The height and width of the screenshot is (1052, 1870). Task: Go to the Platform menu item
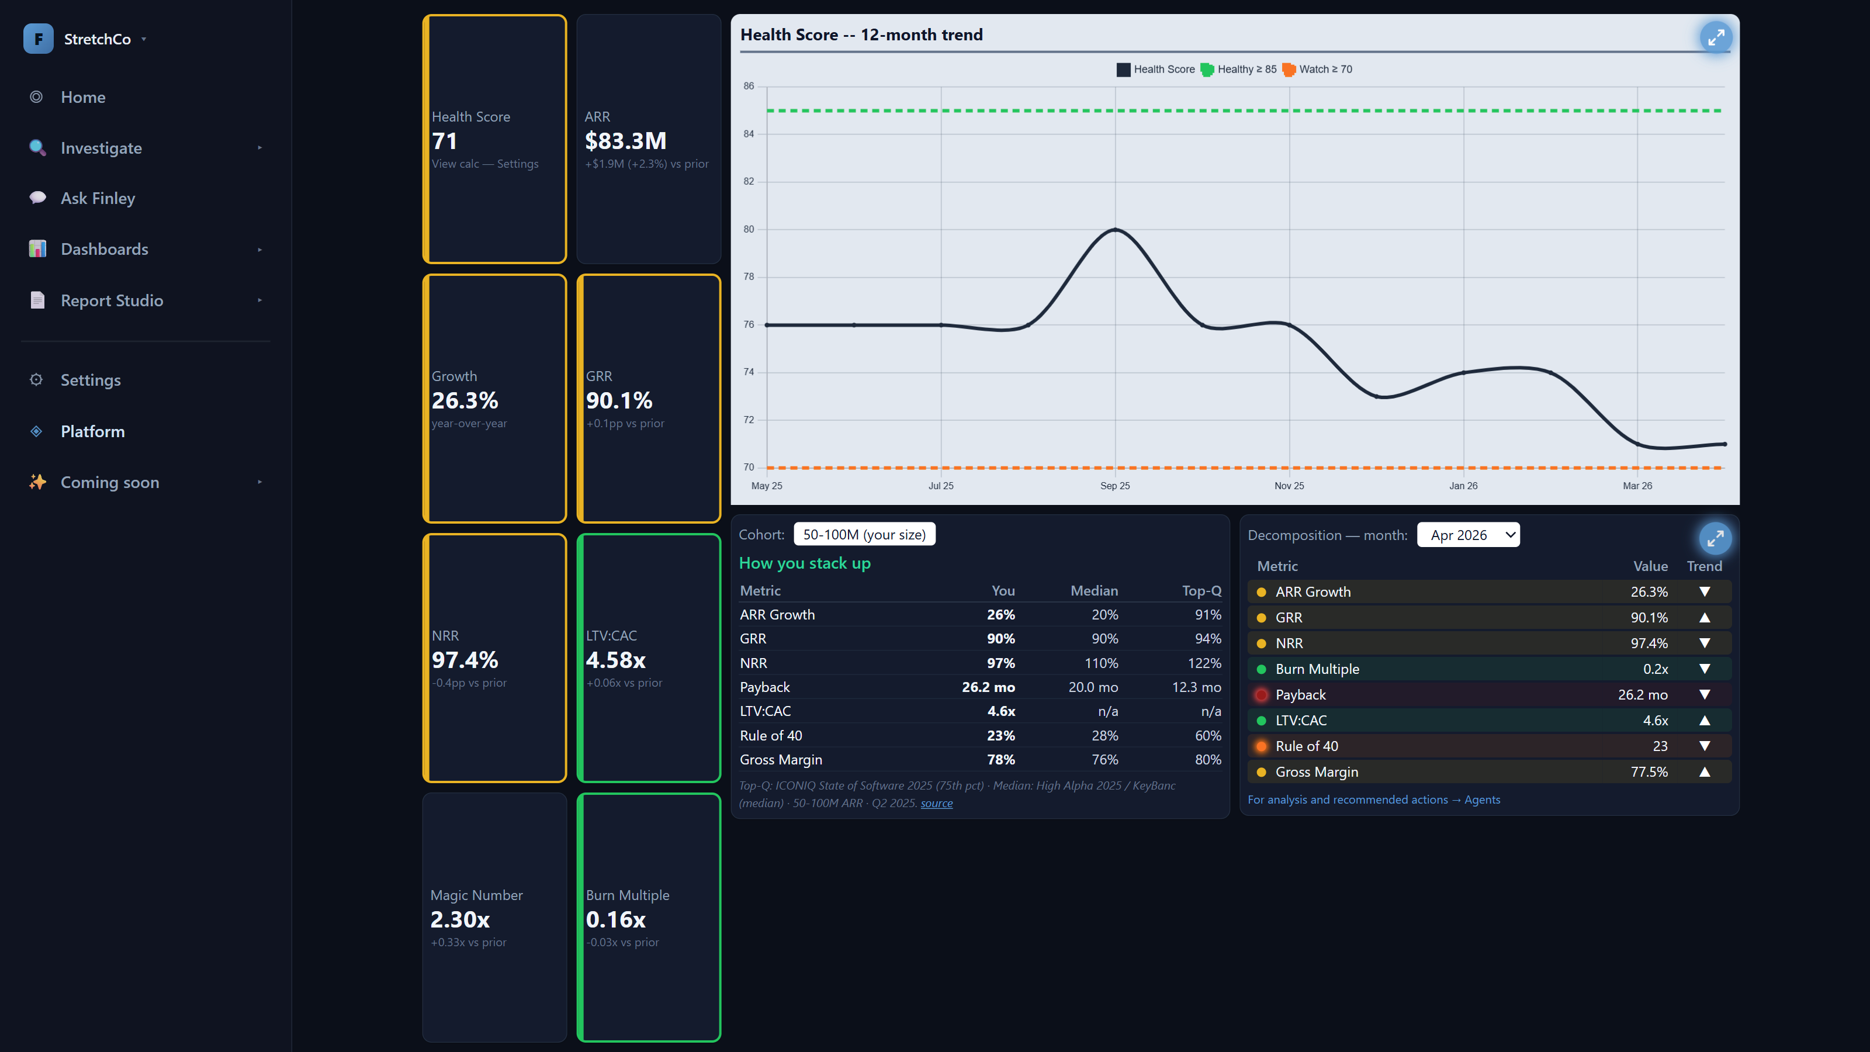coord(93,431)
